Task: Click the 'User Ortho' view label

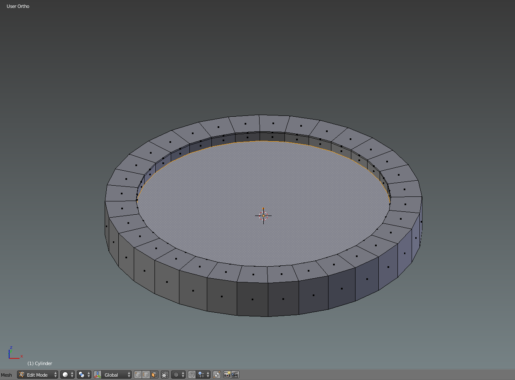Action: tap(18, 6)
